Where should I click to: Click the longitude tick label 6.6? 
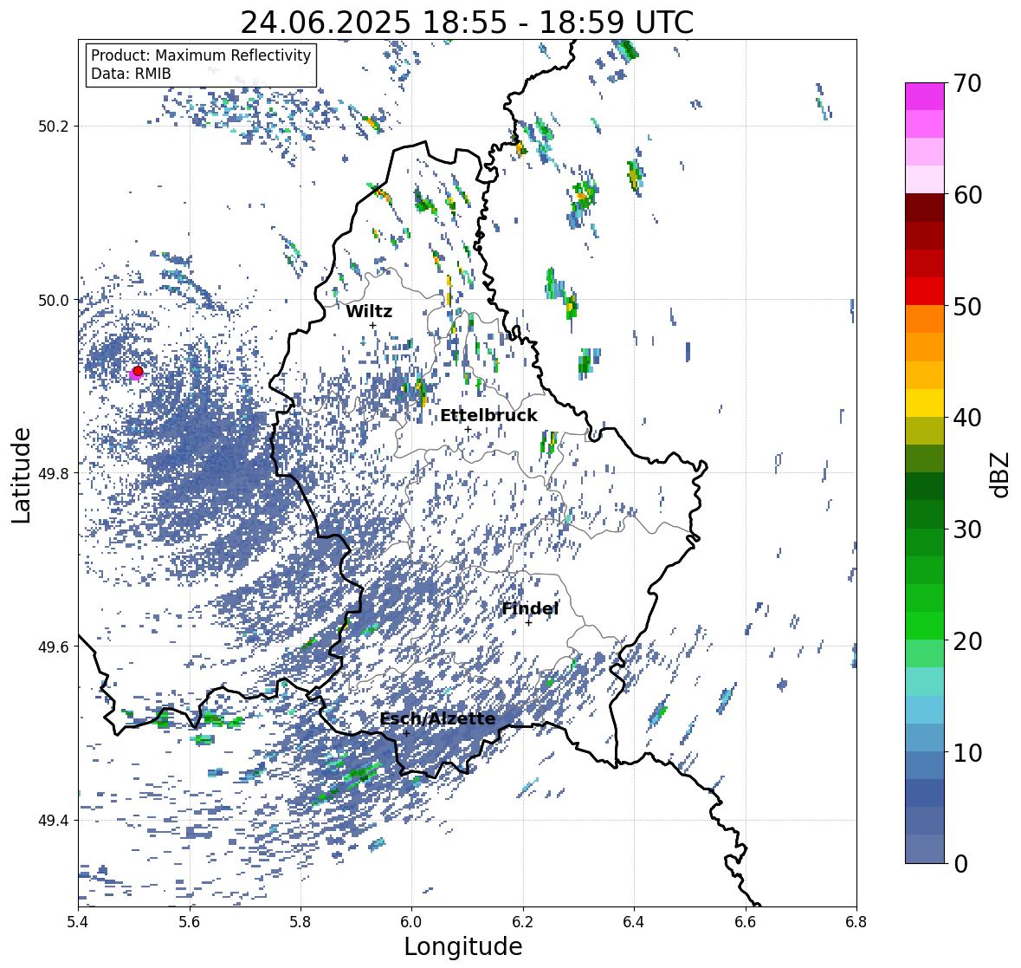pos(746,922)
